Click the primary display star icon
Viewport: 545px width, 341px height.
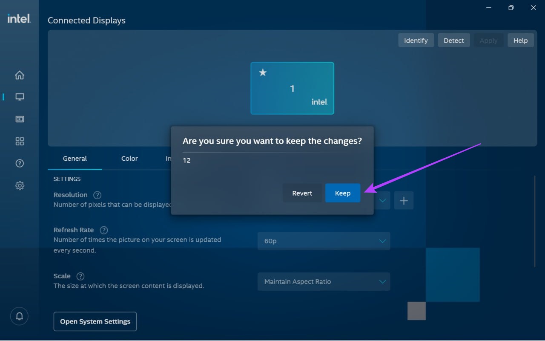pos(263,72)
